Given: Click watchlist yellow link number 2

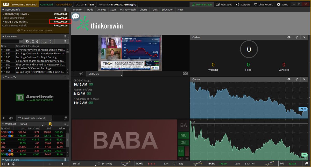Looking at the screenshot, I should click(x=50, y=124).
